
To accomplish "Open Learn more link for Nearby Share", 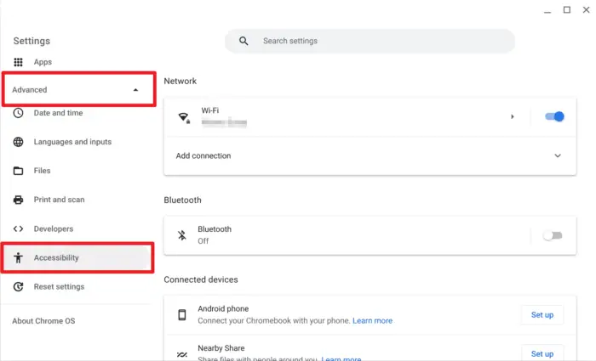I will [341, 358].
